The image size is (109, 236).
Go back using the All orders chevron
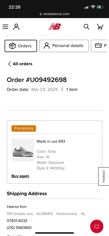click(x=9, y=64)
